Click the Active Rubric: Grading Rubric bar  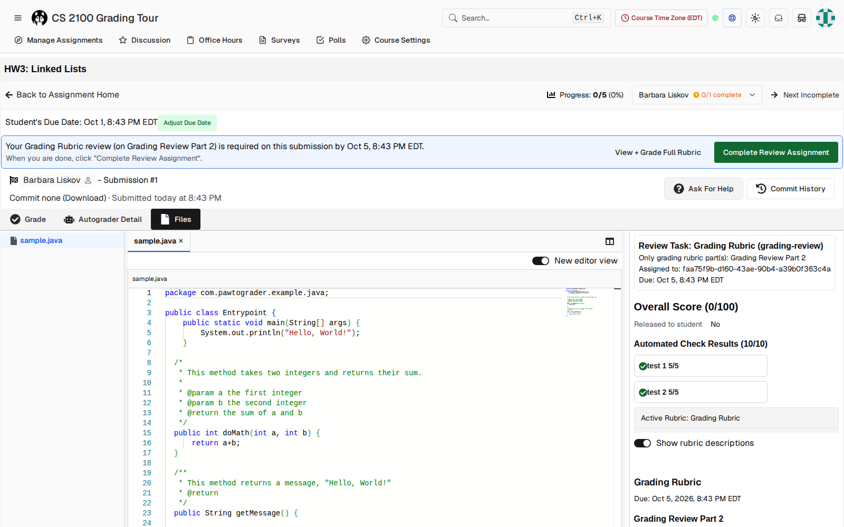[736, 418]
